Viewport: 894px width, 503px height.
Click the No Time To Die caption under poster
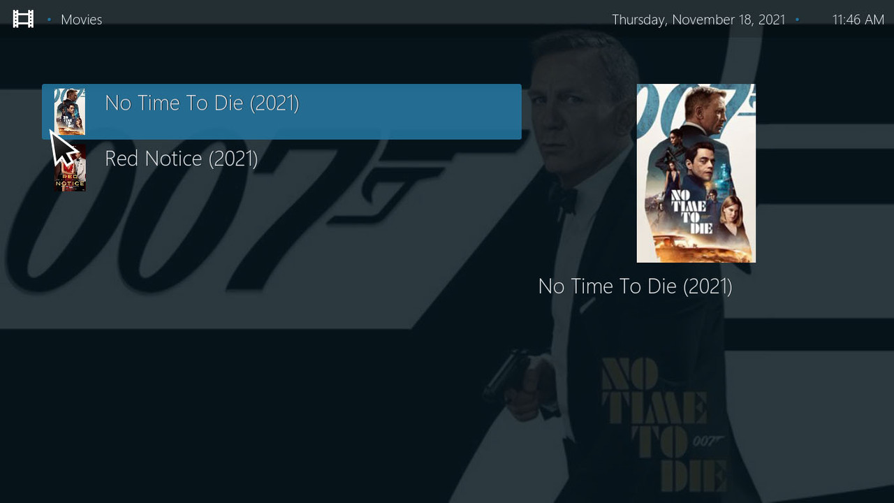[635, 286]
